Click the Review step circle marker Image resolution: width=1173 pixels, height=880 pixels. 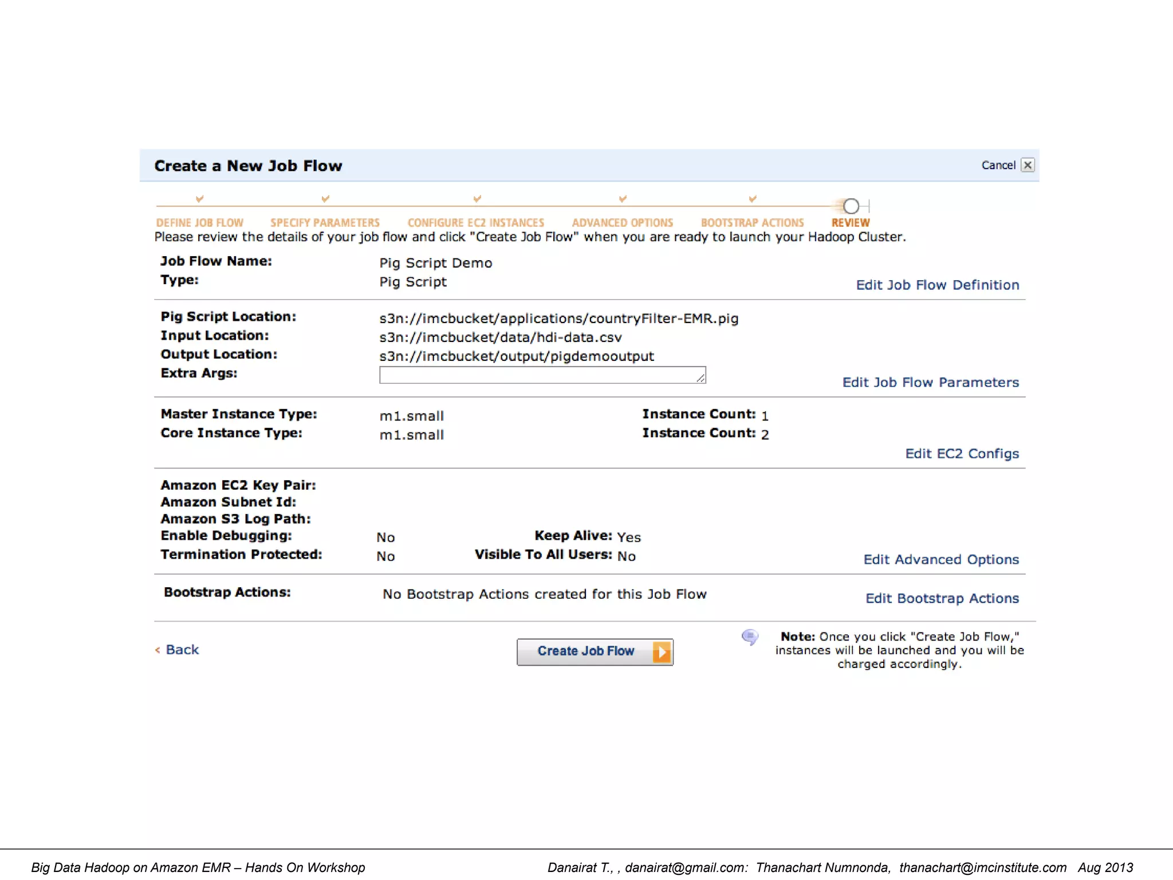851,206
